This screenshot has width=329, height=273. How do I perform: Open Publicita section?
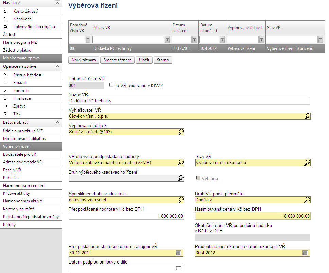[31, 177]
